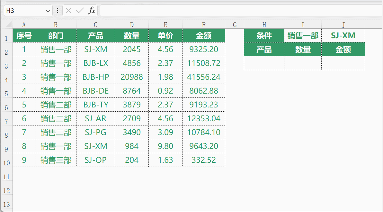Click amount cell 332.52

pos(204,160)
